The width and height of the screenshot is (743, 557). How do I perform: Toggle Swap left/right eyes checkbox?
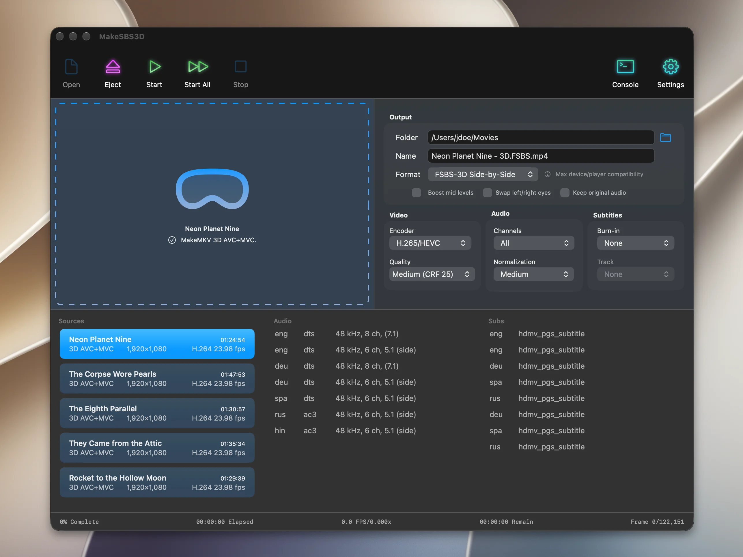pos(487,193)
